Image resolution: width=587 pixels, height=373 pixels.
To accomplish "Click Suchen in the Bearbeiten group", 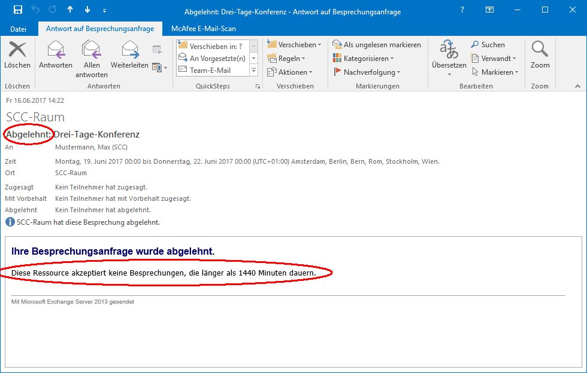I will pos(488,45).
